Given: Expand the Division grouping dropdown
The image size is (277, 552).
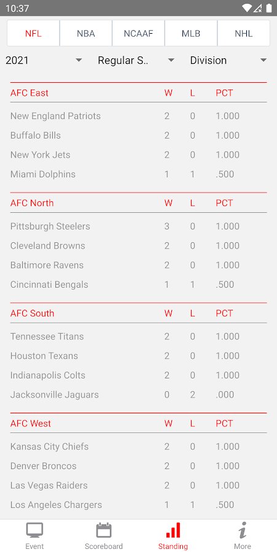Looking at the screenshot, I should pyautogui.click(x=228, y=60).
